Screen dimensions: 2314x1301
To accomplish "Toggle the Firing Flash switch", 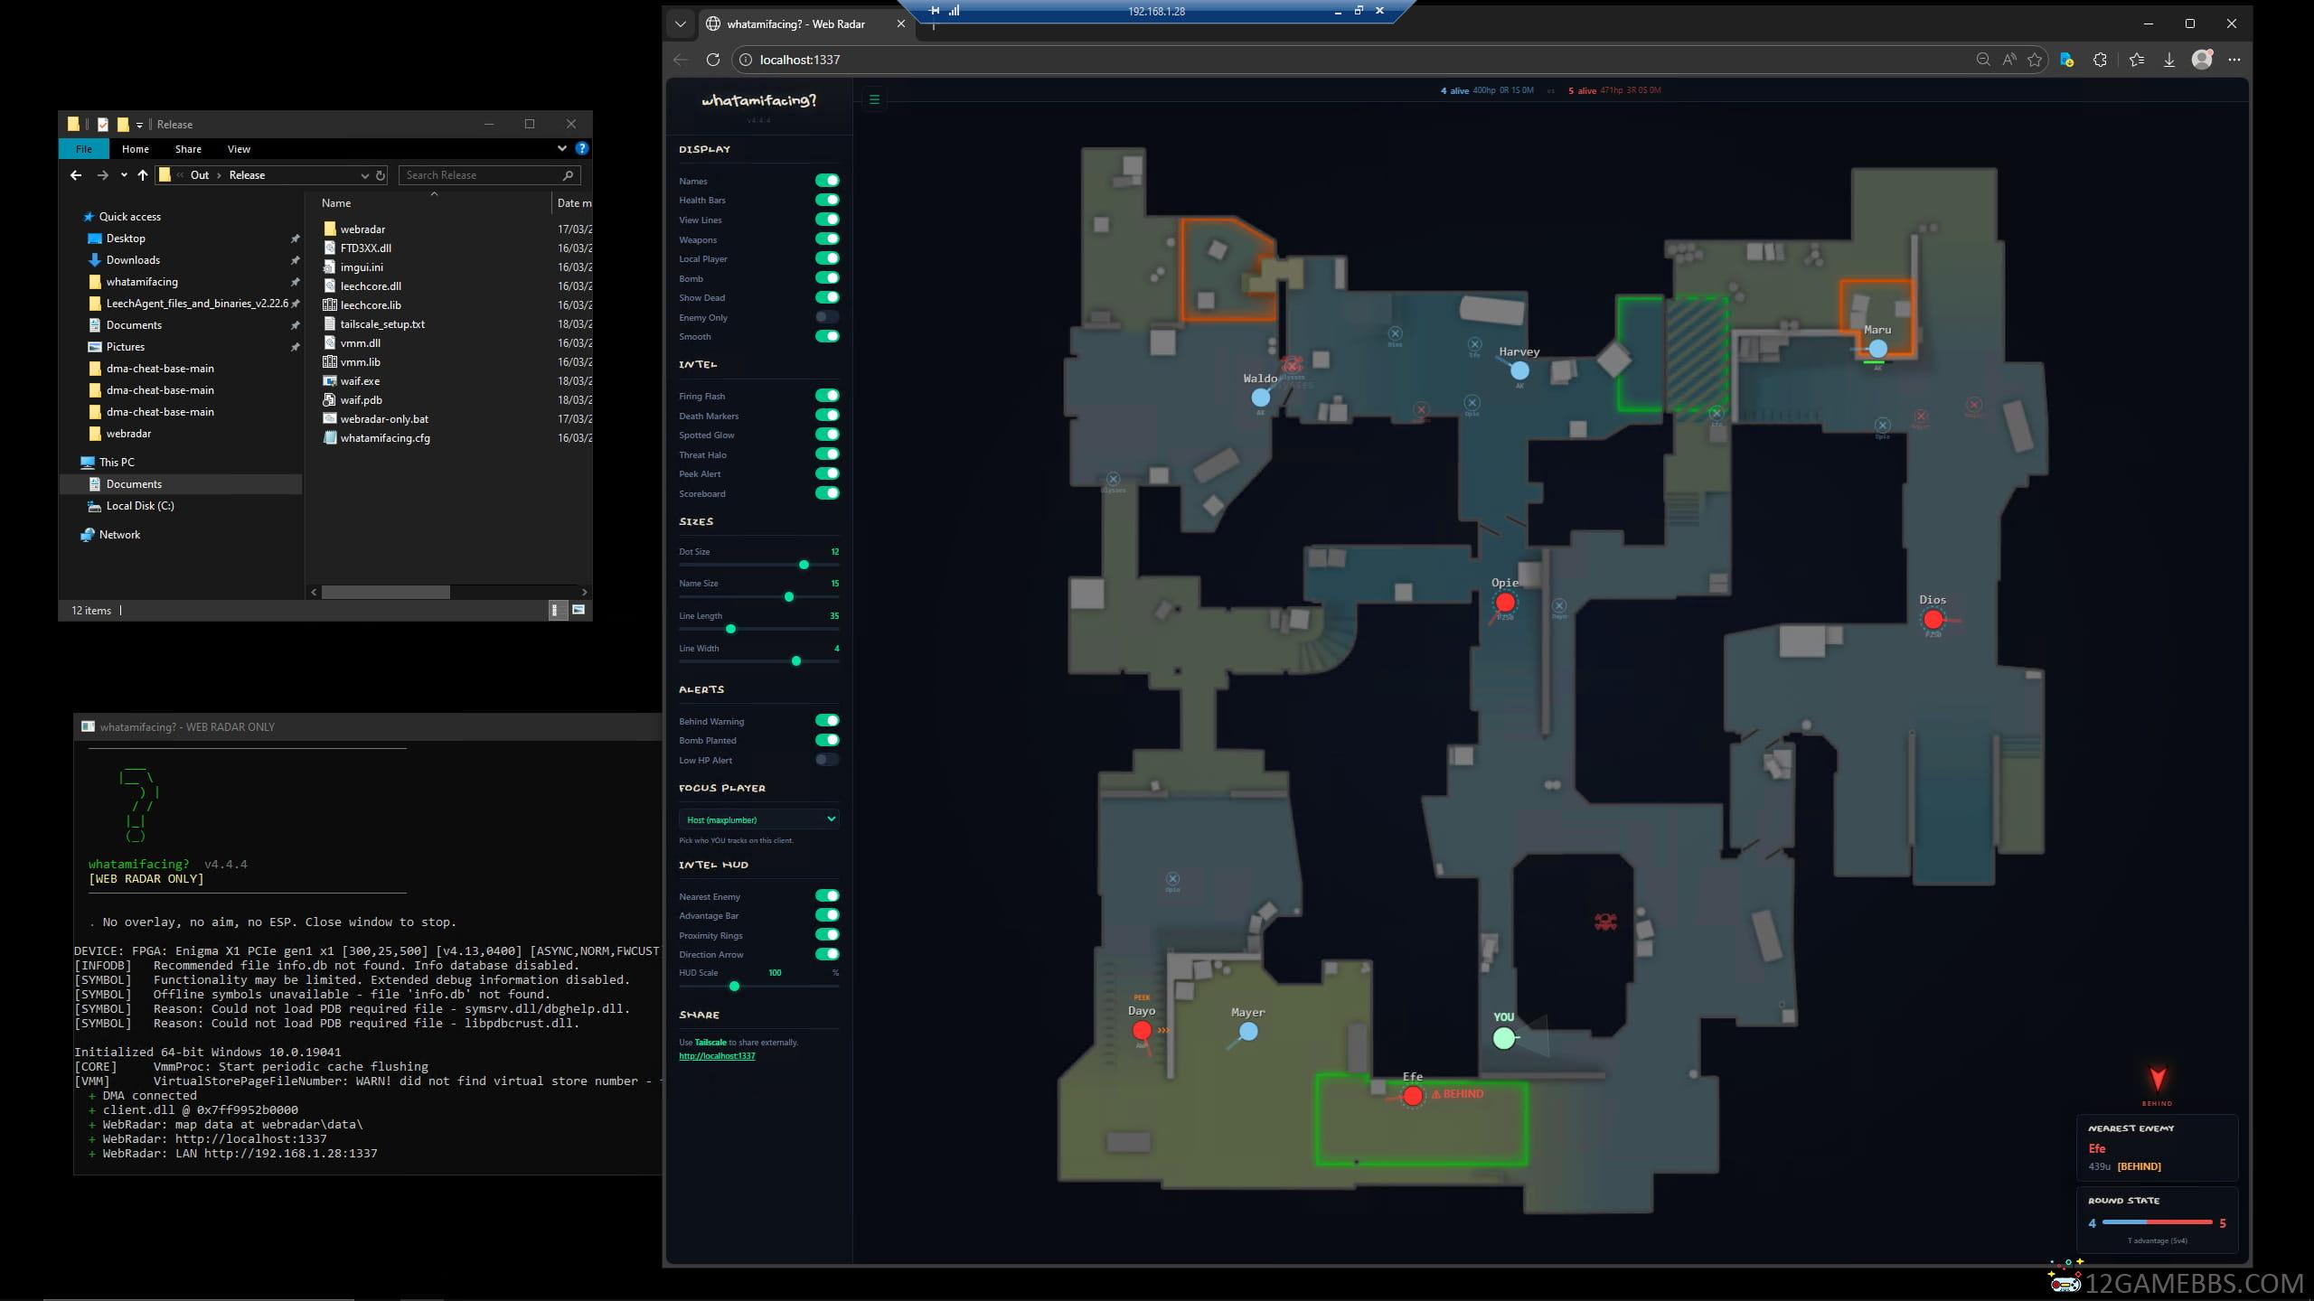I will pyautogui.click(x=827, y=396).
